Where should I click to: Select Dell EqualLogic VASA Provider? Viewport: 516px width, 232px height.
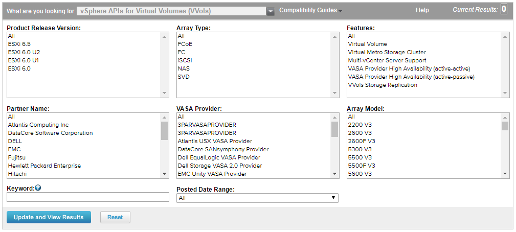point(254,158)
